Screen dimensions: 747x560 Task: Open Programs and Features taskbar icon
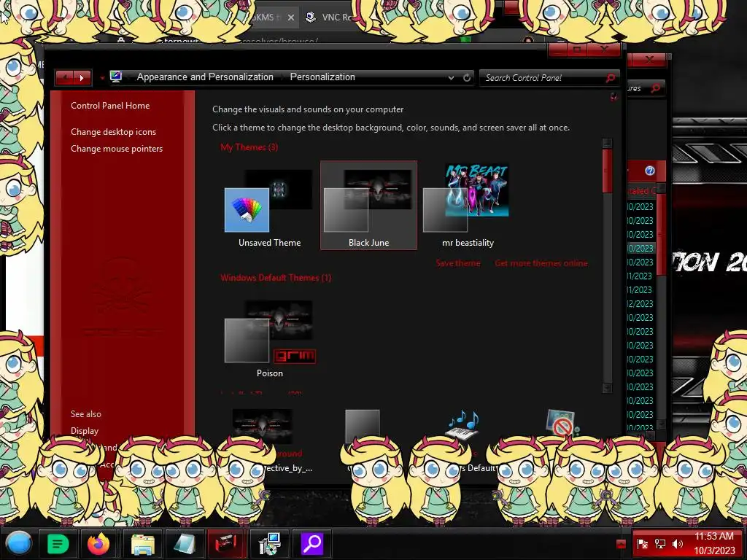(269, 543)
